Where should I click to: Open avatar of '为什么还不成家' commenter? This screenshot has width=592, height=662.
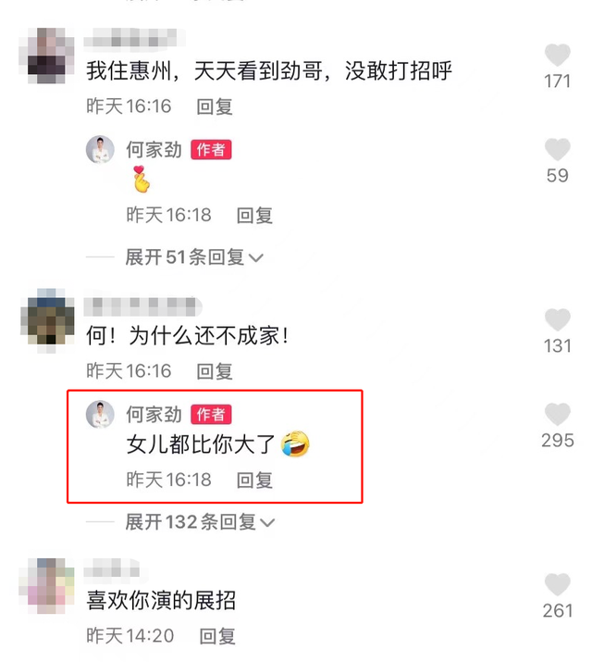pyautogui.click(x=47, y=321)
